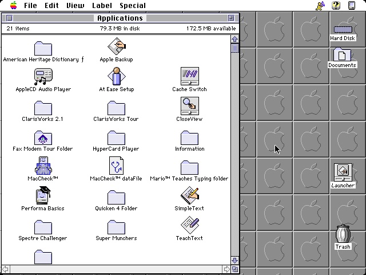Image resolution: width=366 pixels, height=275 pixels.
Task: Select the Launcher alias on desktop
Action: coord(343,172)
